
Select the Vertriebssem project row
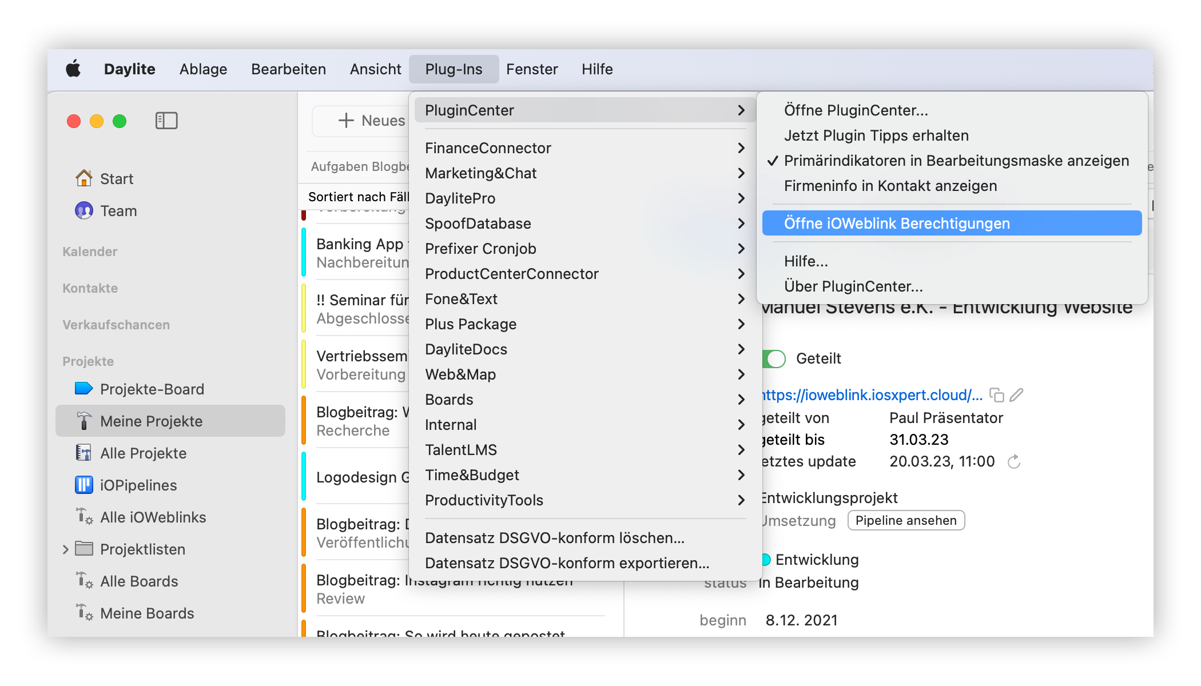tap(356, 365)
